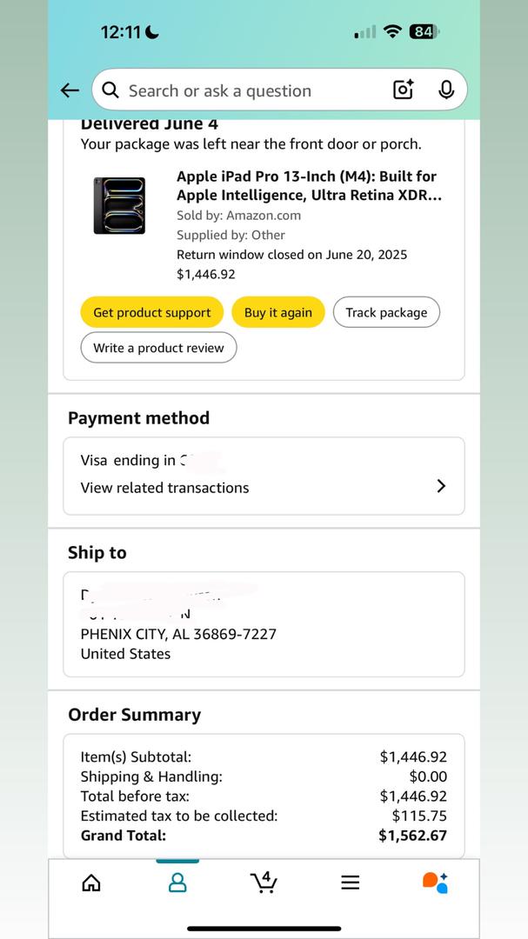
Task: Go to Home tab icon
Action: click(91, 882)
